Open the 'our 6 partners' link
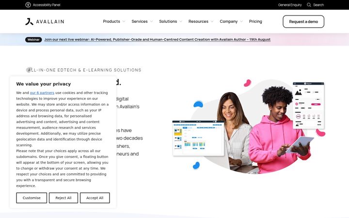The image size is (349, 218). (42, 93)
